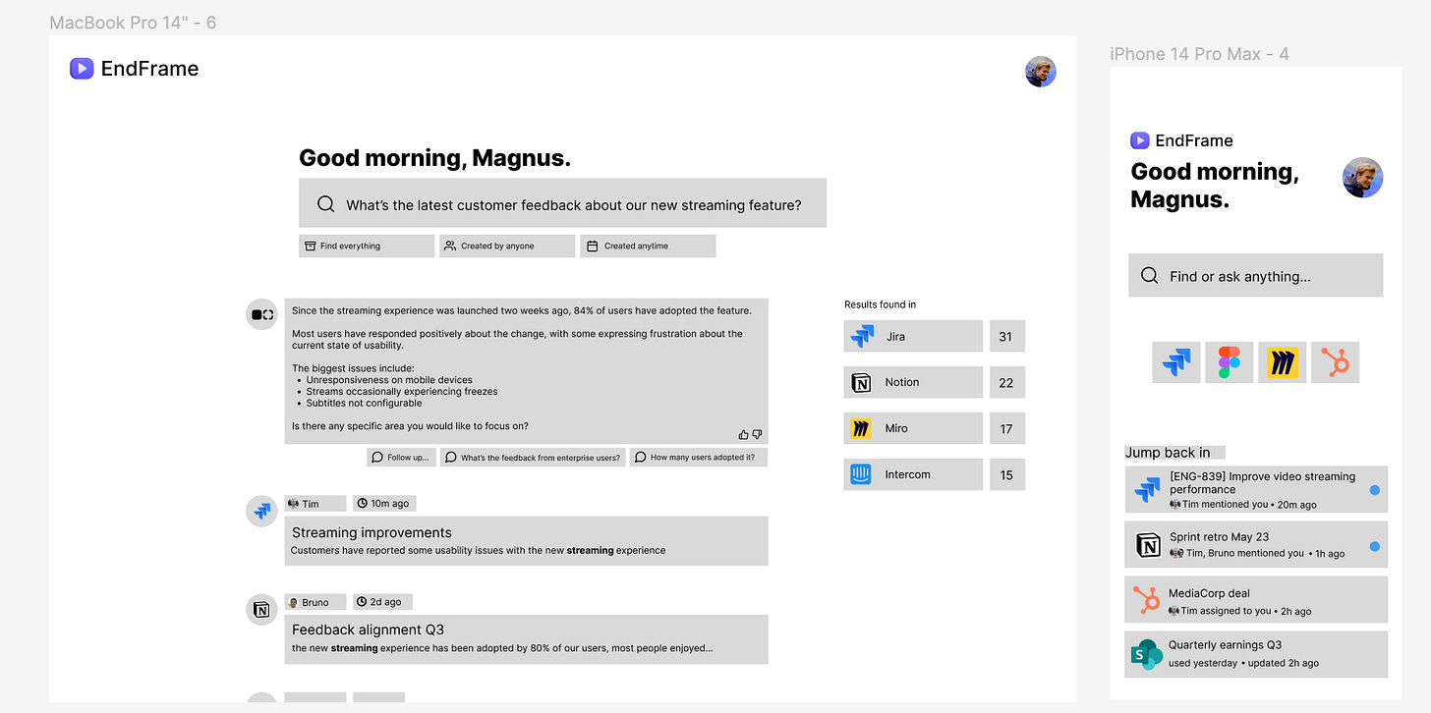The height and width of the screenshot is (713, 1431).
Task: Ask about feedback from enterprise users
Action: pos(534,458)
